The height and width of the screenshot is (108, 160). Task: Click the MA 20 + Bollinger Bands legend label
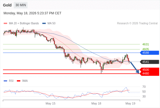24,23
